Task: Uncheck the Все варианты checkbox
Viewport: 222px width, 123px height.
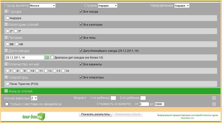Action: (81, 64)
